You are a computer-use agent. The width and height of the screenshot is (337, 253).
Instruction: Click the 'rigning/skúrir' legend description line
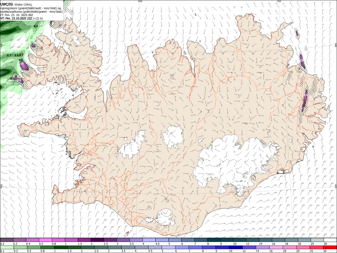click(x=31, y=8)
